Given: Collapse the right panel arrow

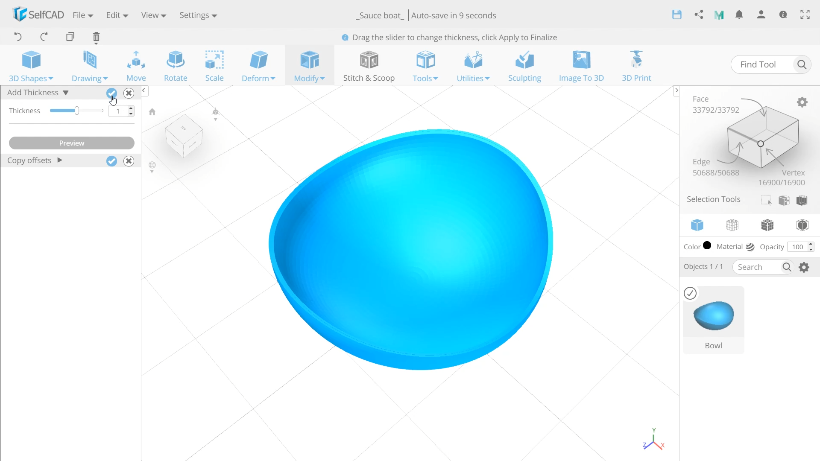Looking at the screenshot, I should [x=676, y=90].
